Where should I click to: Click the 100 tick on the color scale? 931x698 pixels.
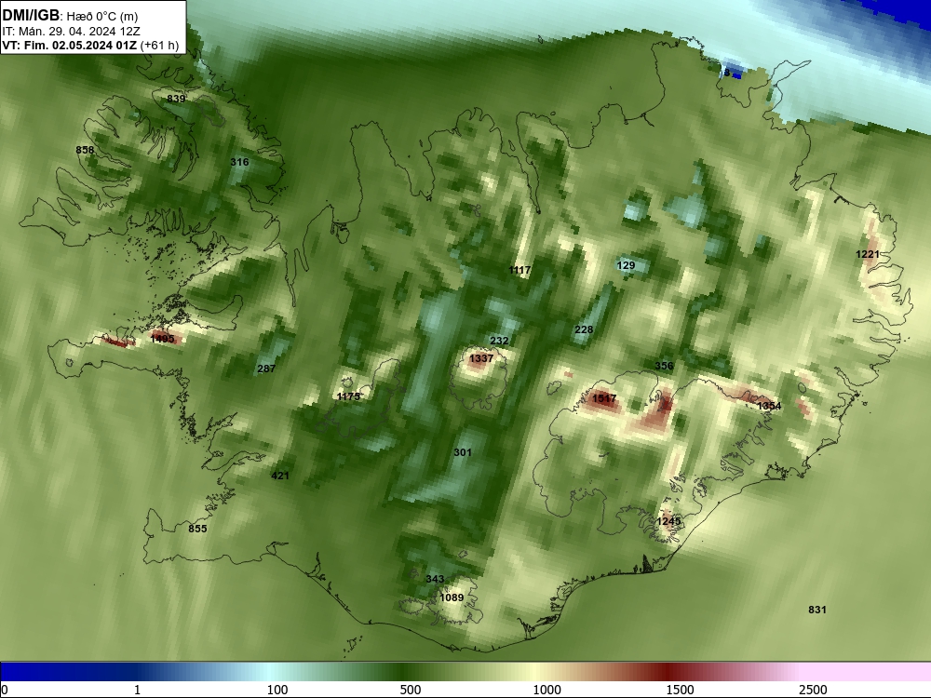pyautogui.click(x=277, y=690)
